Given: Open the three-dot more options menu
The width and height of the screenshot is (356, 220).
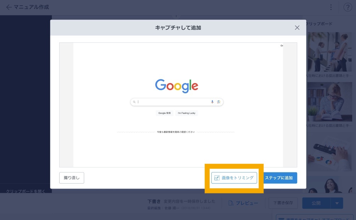Looking at the screenshot, I should click(x=331, y=7).
